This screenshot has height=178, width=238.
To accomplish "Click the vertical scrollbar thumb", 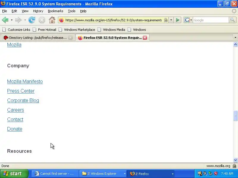I will pos(235,116).
